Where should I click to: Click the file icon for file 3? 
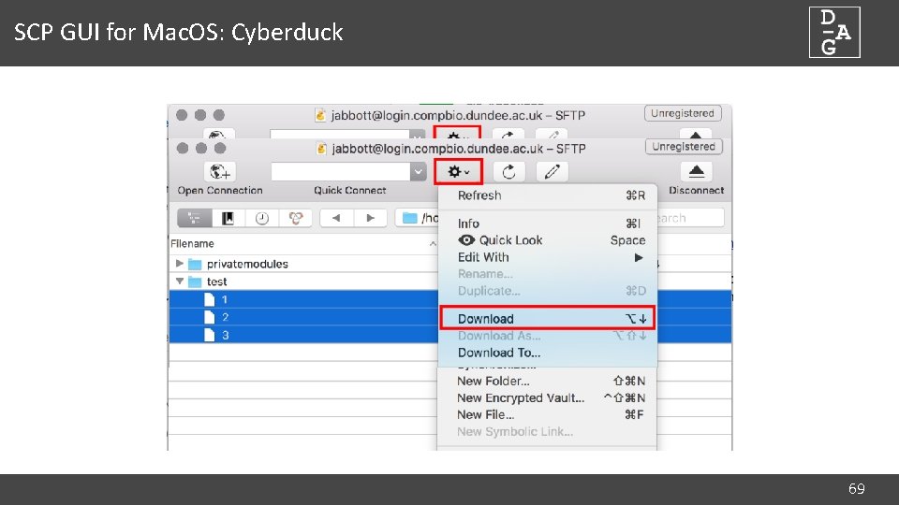point(209,335)
